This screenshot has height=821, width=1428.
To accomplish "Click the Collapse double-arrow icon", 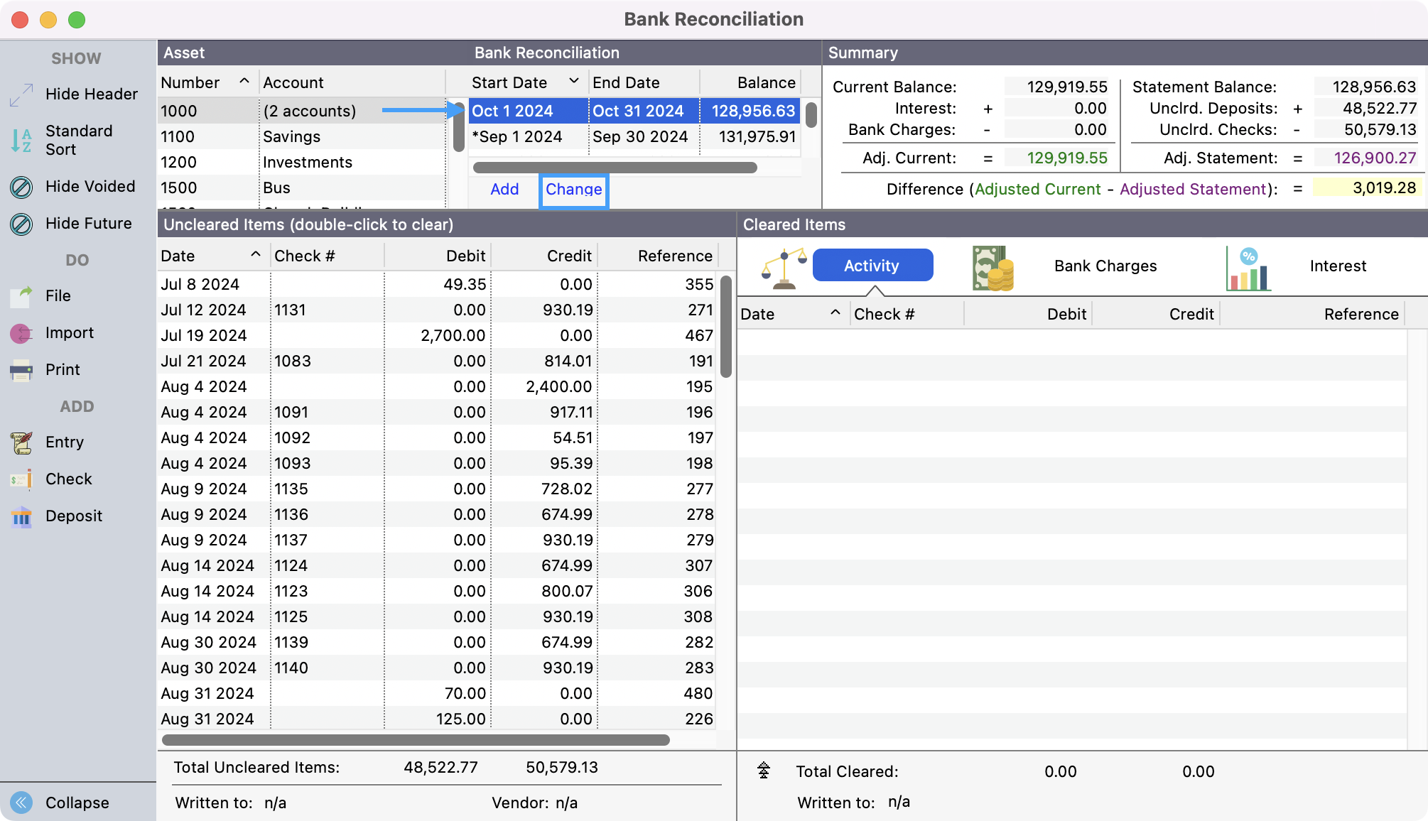I will (21, 803).
